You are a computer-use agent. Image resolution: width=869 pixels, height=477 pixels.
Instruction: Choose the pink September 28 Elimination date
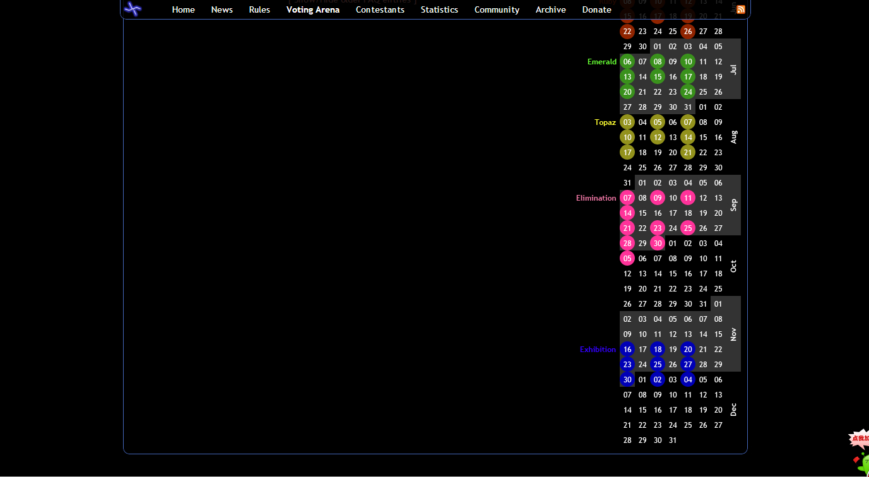click(627, 244)
